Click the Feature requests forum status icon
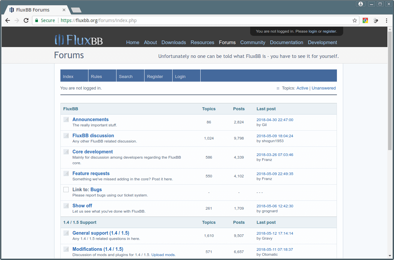 click(66, 173)
